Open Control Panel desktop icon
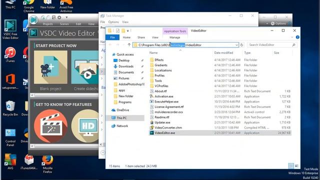The height and width of the screenshot is (180, 320). [x=10, y=137]
